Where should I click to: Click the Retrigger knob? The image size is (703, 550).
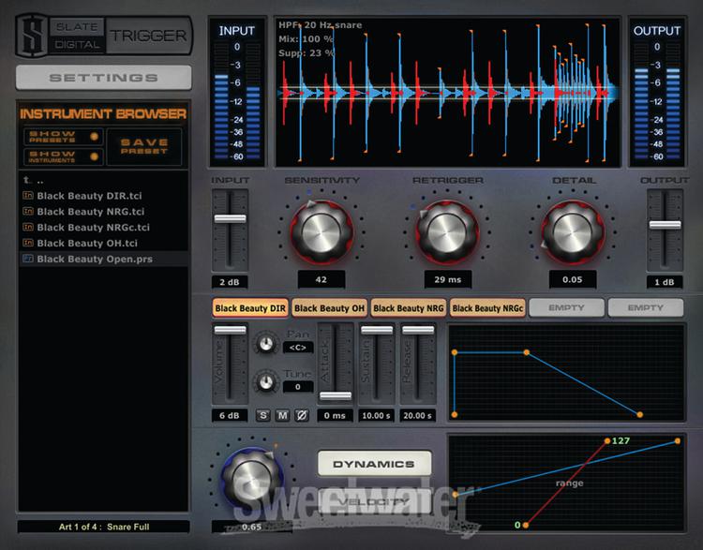point(447,232)
